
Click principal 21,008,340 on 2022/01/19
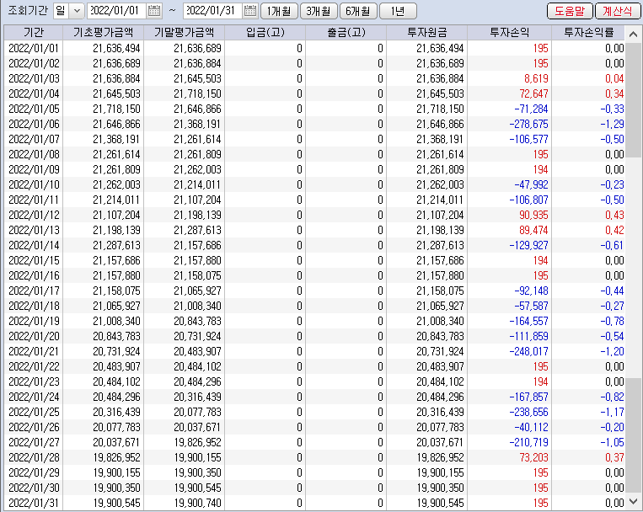point(440,322)
